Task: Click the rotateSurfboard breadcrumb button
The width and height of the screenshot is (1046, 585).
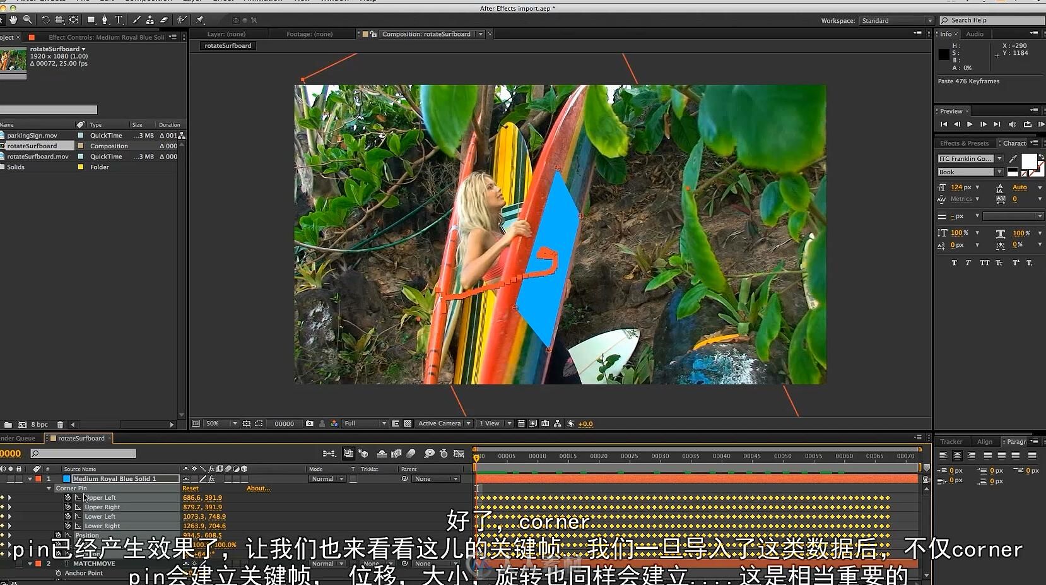Action: pos(228,46)
